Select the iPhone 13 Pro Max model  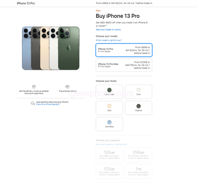(124, 65)
